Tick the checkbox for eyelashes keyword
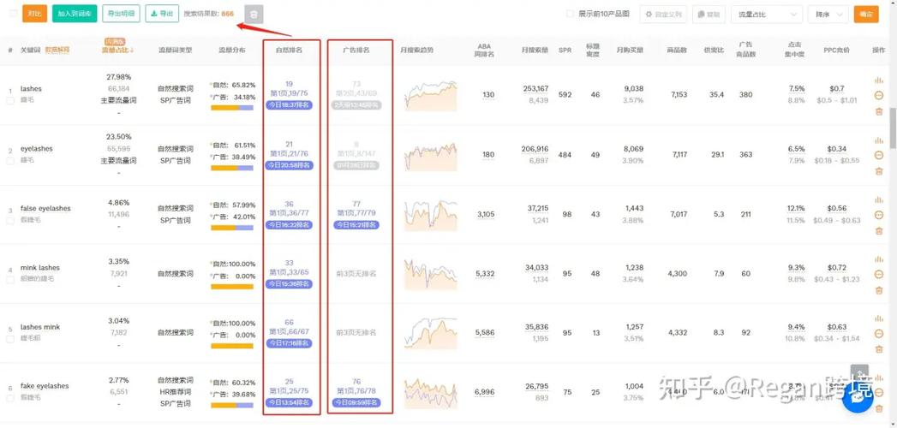This screenshot has height=428, width=897. point(10,160)
